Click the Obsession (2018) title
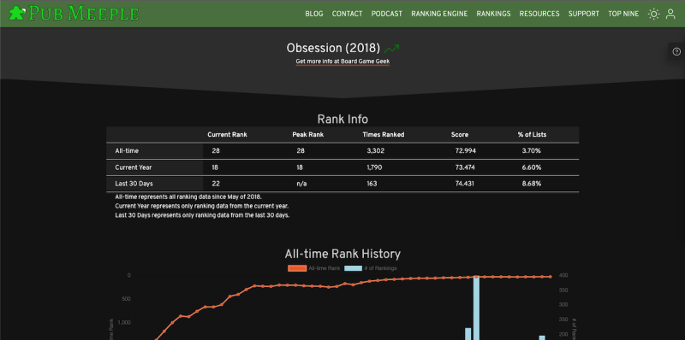Viewport: 685px width, 340px height. coord(333,48)
